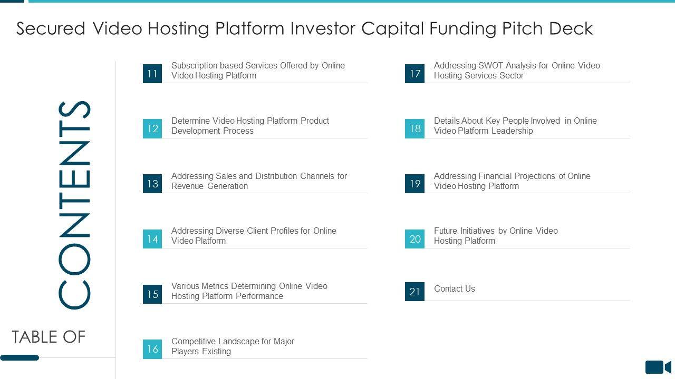Open Subscription based Services Offered entry
Viewport: 675px width, 379px height.
point(258,71)
